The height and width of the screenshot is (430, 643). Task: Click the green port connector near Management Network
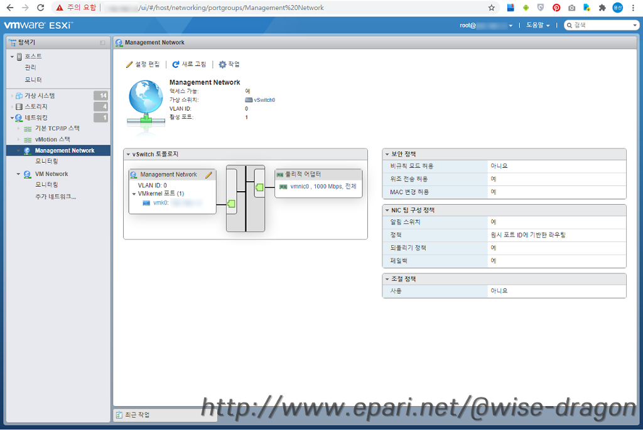pos(231,204)
